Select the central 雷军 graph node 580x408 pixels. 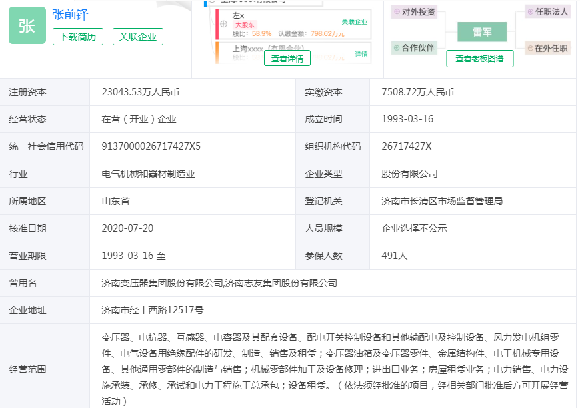point(481,31)
